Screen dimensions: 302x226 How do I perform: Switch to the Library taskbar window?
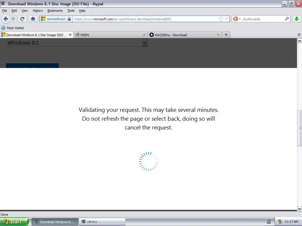(x=102, y=222)
